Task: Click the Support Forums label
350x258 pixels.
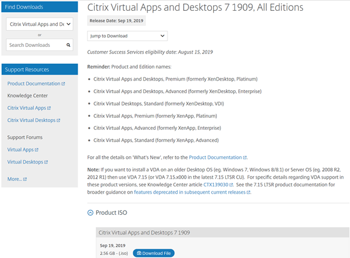Action: (x=25, y=138)
